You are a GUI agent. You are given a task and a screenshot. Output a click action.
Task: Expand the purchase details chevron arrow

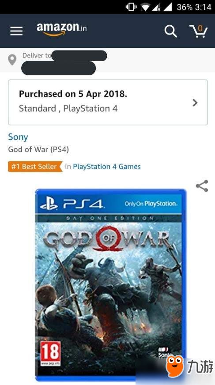tap(195, 103)
